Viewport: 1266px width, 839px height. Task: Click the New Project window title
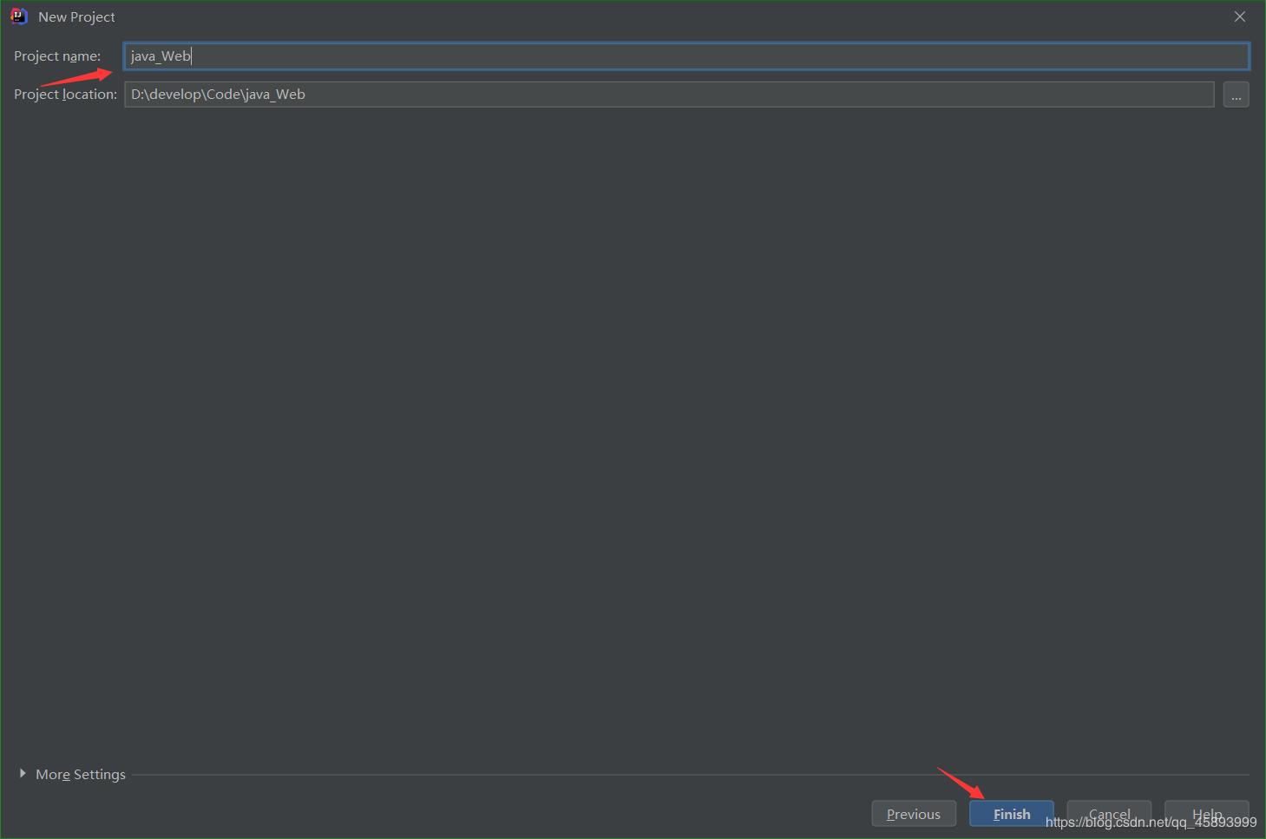[76, 17]
